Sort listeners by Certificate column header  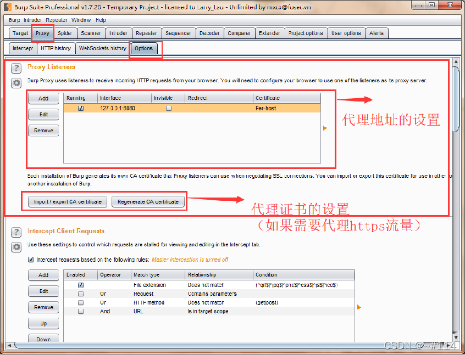click(286, 98)
